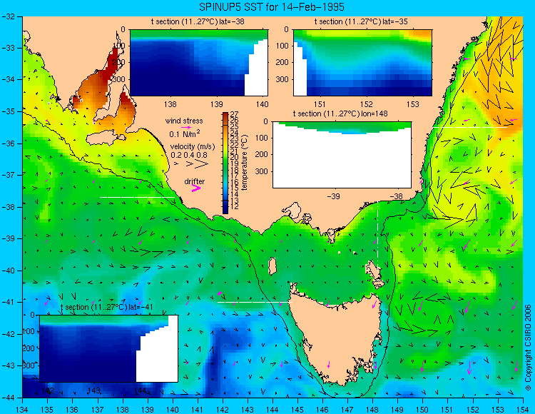The image size is (535, 414).
Task: Click the 'temperature (°C)' colorbar axis label
Action: coord(244,162)
